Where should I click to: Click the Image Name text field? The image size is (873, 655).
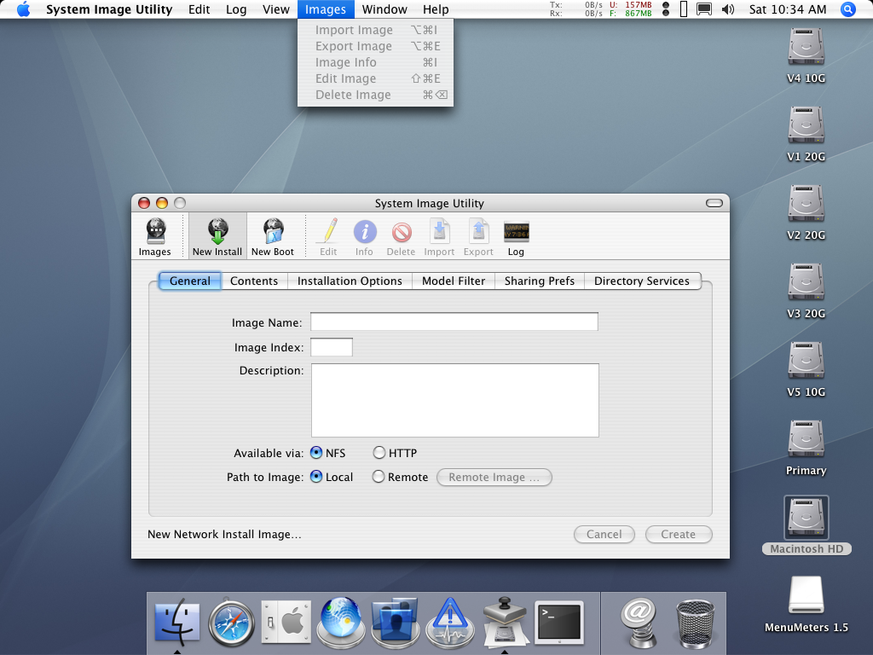(x=454, y=322)
